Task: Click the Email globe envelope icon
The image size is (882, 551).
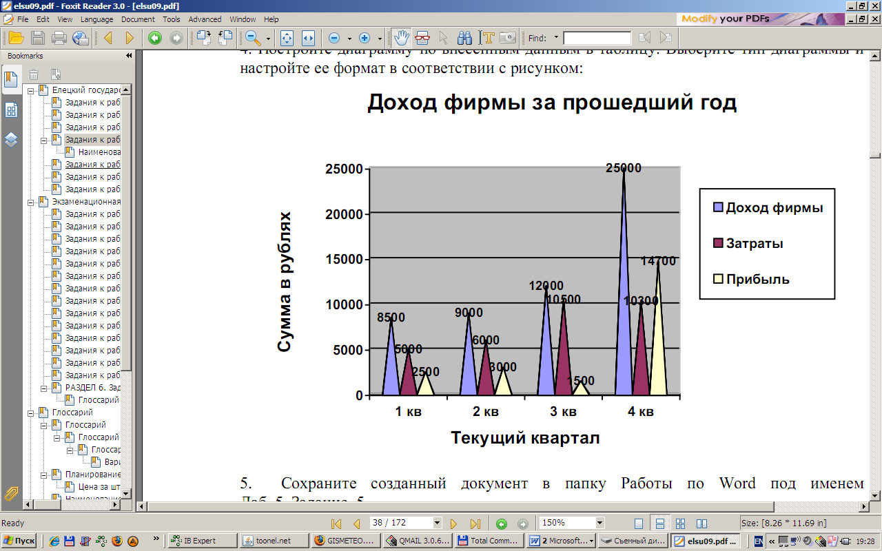Action: (x=81, y=38)
